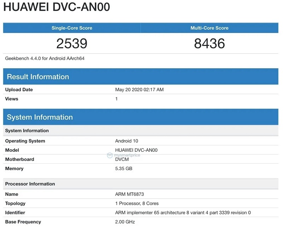Select the Single-Core Score header
This screenshot has height=227, width=283.
pos(72,28)
